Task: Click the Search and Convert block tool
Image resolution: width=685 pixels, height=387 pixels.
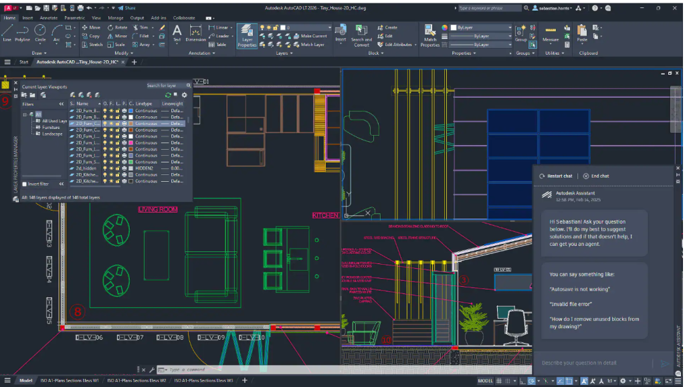Action: (x=361, y=35)
